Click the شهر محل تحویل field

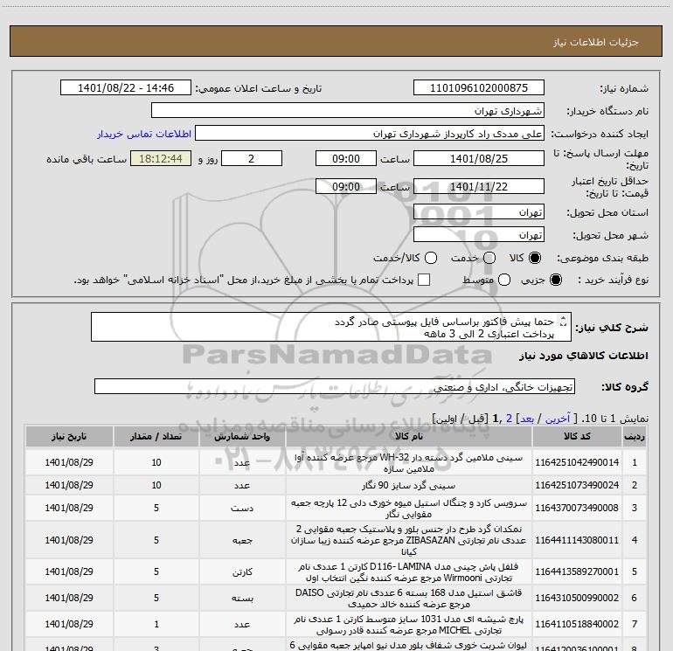479,235
